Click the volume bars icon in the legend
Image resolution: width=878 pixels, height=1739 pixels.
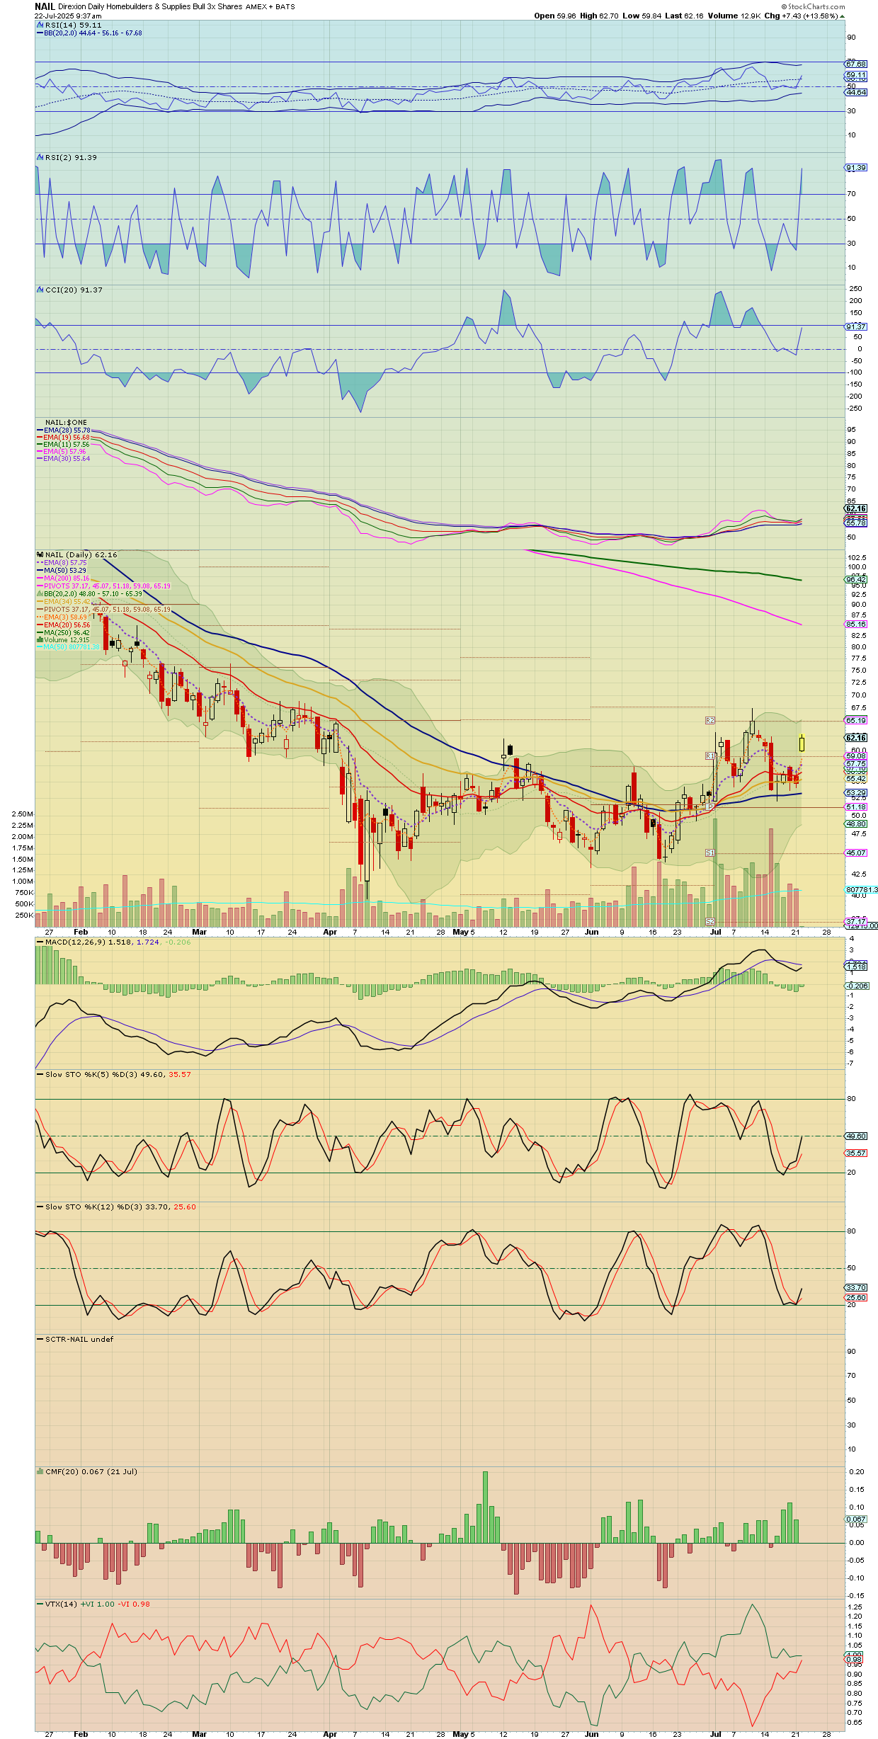pyautogui.click(x=40, y=639)
